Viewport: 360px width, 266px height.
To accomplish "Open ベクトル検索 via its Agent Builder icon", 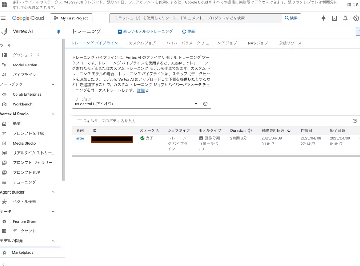I will click(4, 202).
